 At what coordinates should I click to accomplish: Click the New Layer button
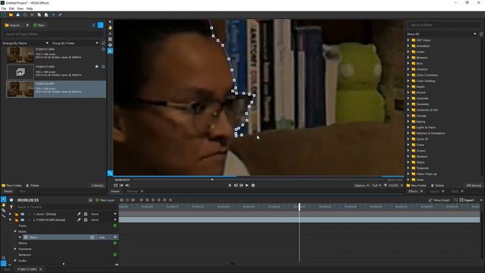[x=105, y=200]
